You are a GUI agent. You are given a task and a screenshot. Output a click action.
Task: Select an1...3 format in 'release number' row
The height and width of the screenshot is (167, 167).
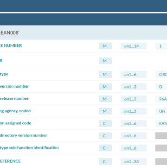click(134, 99)
